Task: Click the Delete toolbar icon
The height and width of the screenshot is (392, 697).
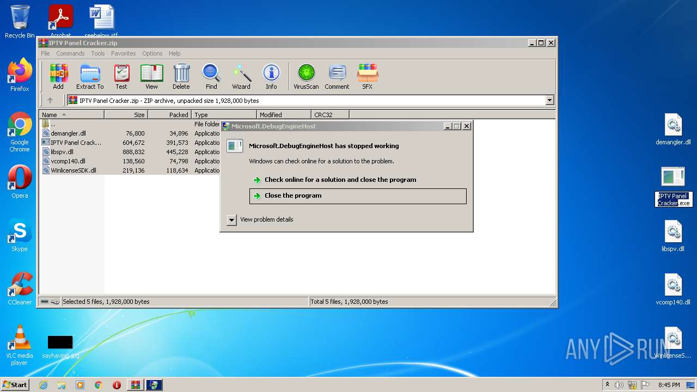Action: coord(181,76)
